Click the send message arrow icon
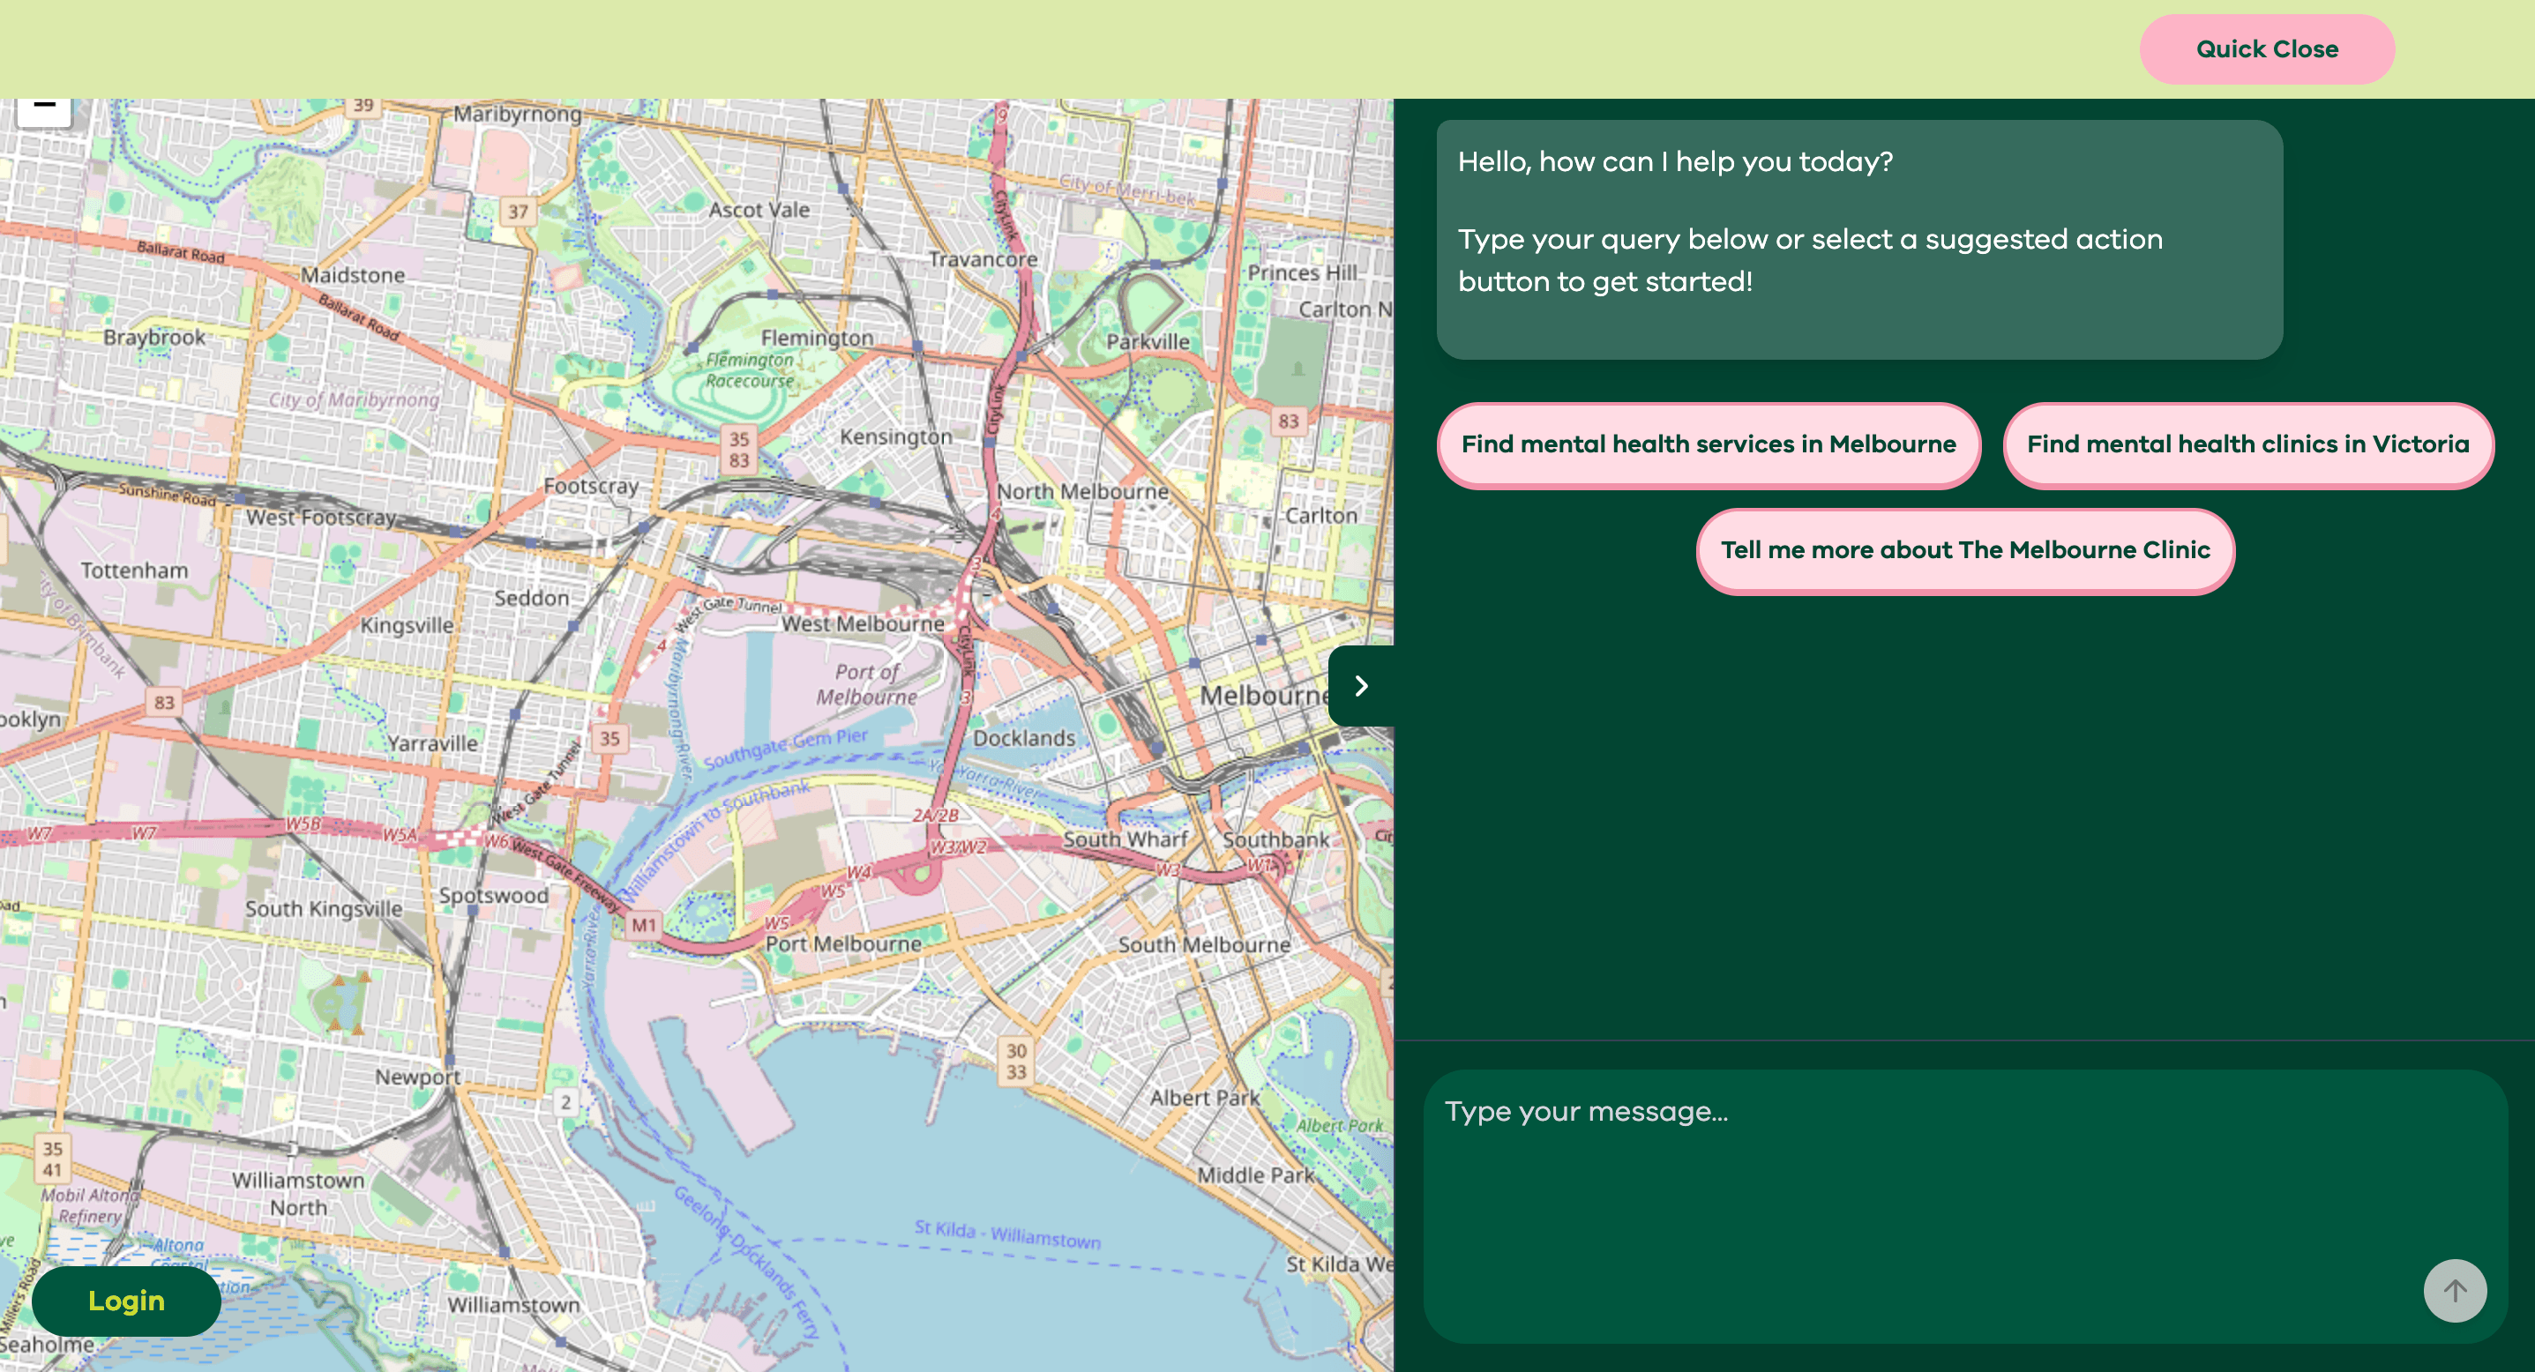Image resolution: width=2535 pixels, height=1372 pixels. coord(2455,1290)
